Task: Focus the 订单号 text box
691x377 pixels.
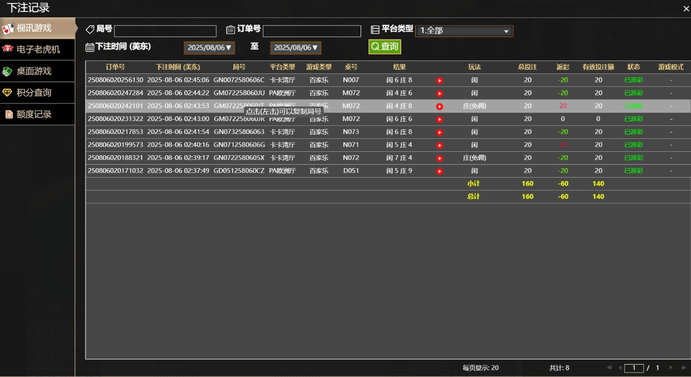Action: [312, 31]
